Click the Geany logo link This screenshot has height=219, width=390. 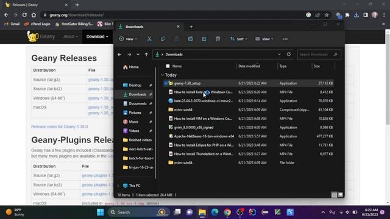41,36
